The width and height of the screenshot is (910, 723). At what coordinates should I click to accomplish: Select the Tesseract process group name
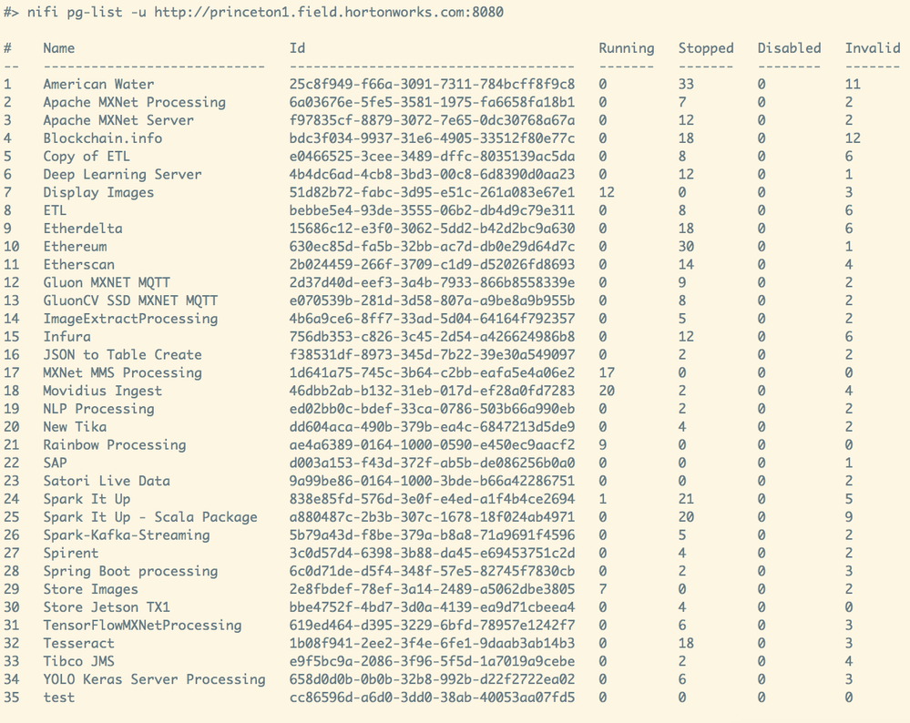pyautogui.click(x=78, y=643)
